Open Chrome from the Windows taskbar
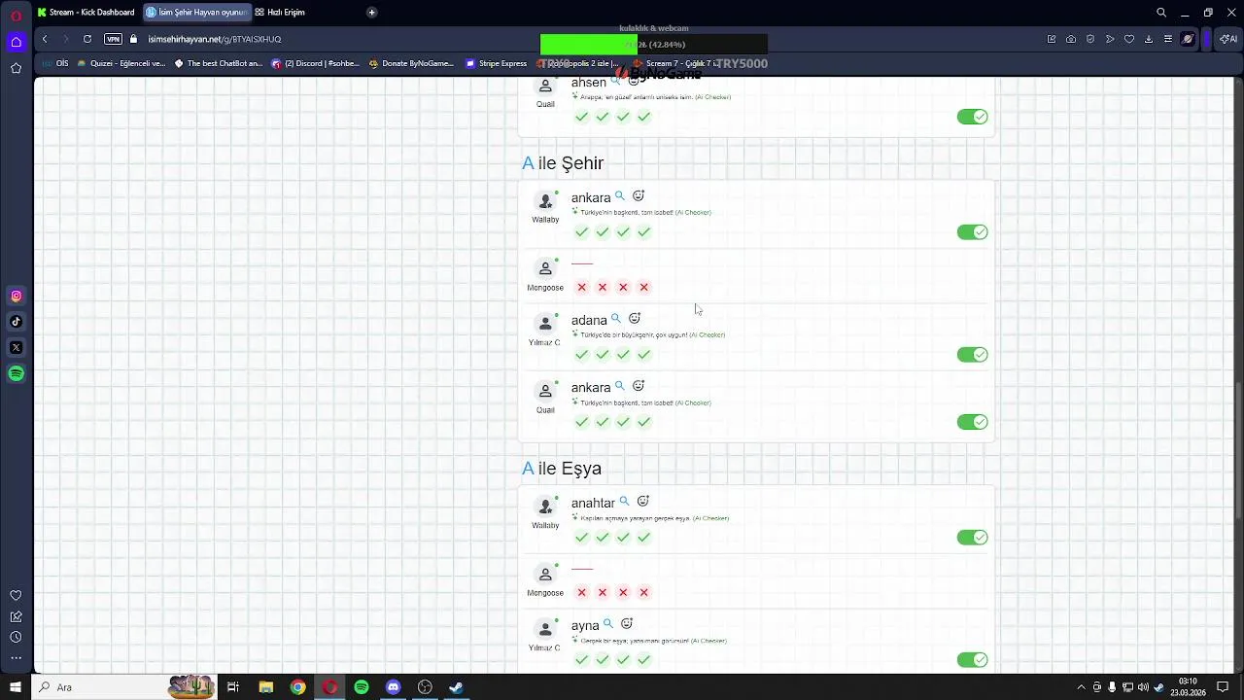Viewport: 1244px width, 700px height. 297,687
